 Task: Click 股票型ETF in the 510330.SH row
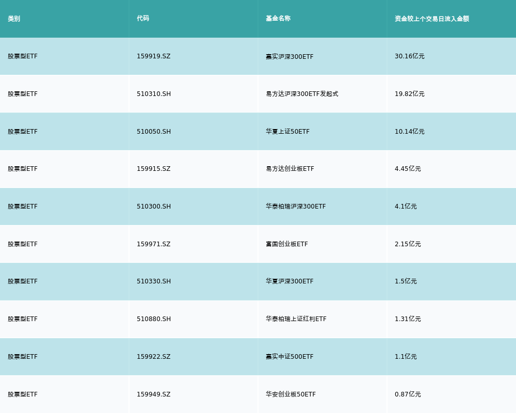click(x=23, y=281)
